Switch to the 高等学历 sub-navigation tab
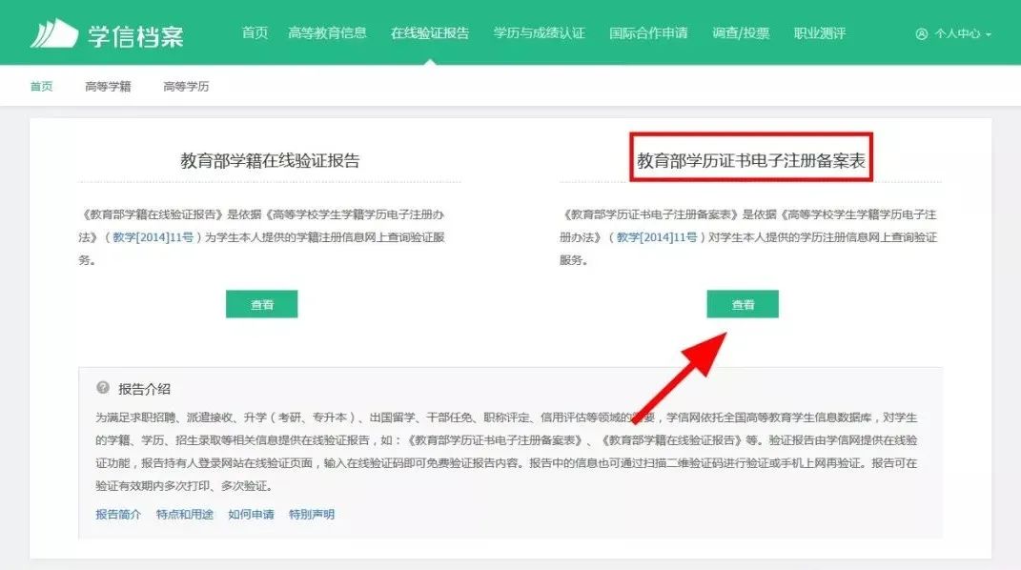Screen dimensions: 1021x570 click(x=186, y=87)
